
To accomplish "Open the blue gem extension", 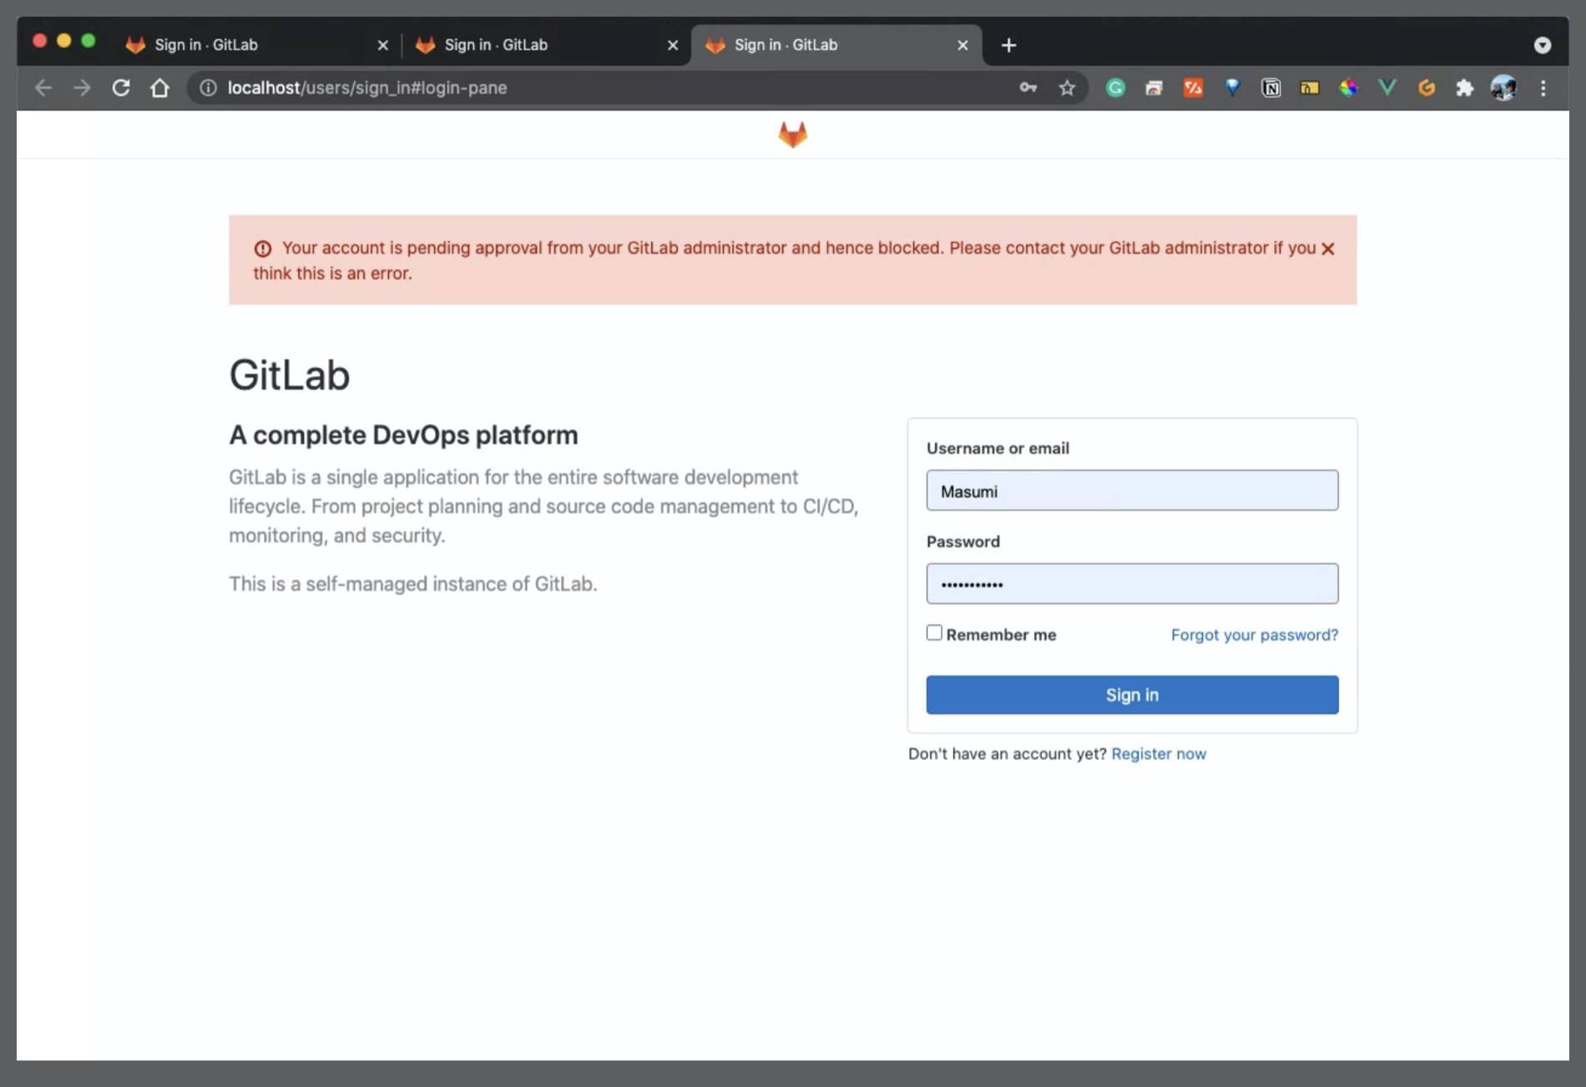I will click(x=1232, y=88).
